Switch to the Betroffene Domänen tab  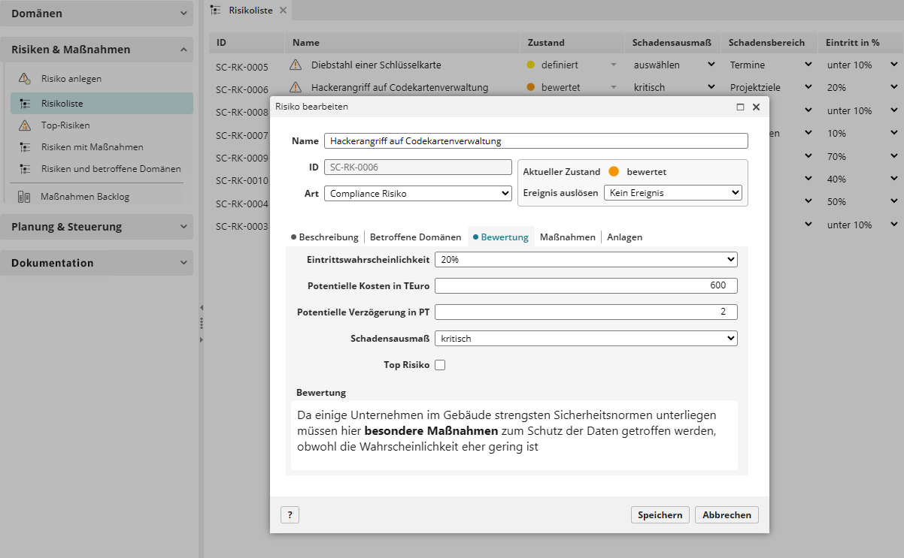coord(415,237)
